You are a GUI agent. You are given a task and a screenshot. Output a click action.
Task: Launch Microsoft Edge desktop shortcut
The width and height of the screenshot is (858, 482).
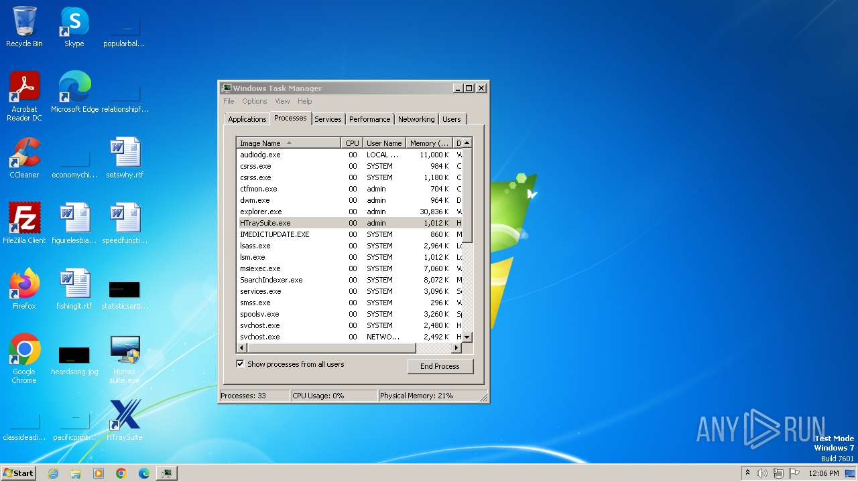coord(74,92)
